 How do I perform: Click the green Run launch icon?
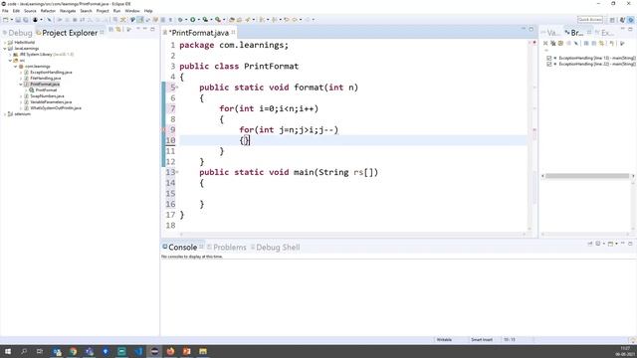[193, 20]
